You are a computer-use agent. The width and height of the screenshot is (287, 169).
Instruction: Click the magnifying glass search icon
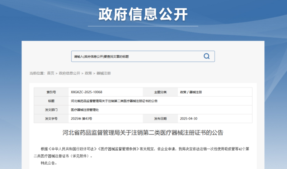click(206, 56)
